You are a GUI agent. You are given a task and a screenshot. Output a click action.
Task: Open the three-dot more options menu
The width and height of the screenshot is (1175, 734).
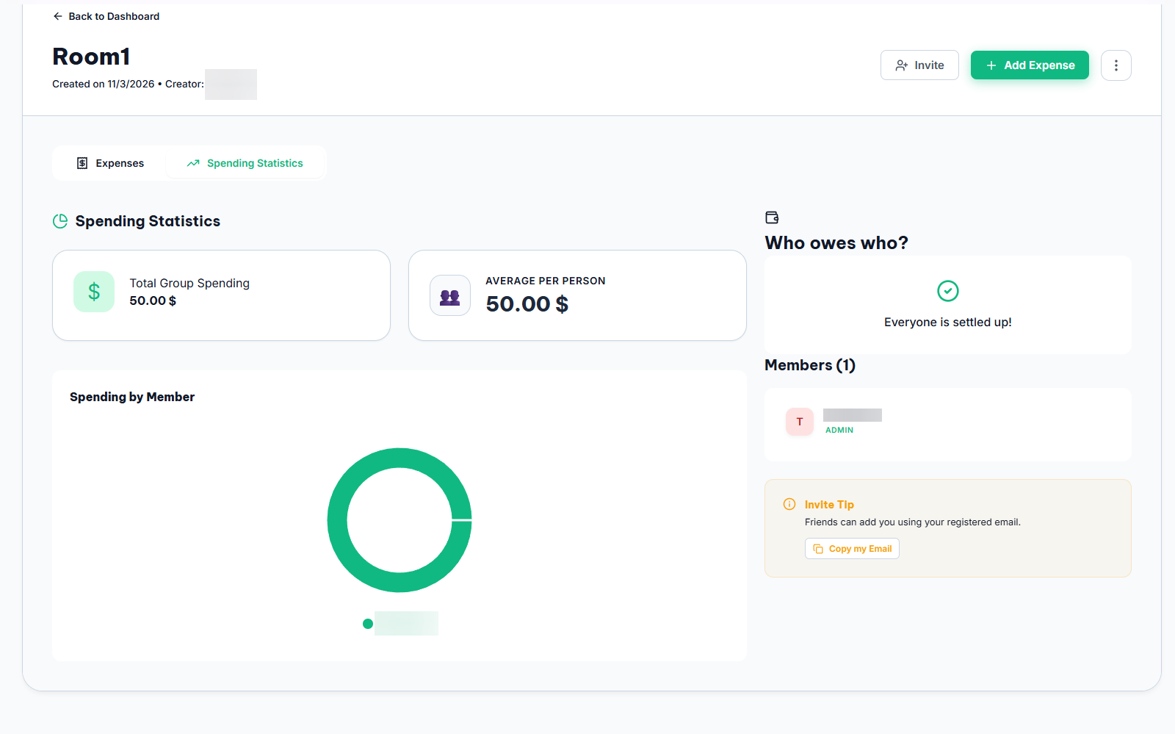click(1116, 65)
